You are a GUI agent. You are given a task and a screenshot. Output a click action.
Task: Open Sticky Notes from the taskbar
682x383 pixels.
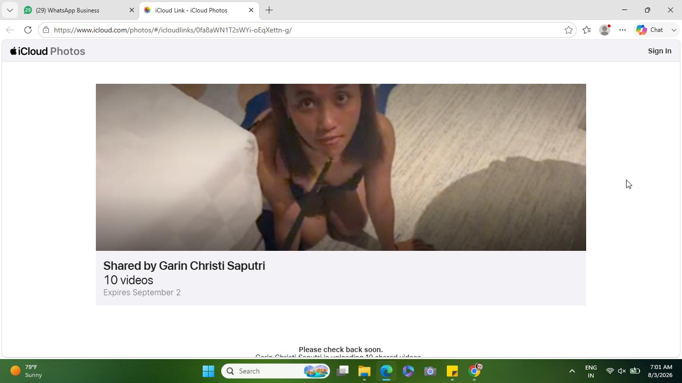point(452,371)
